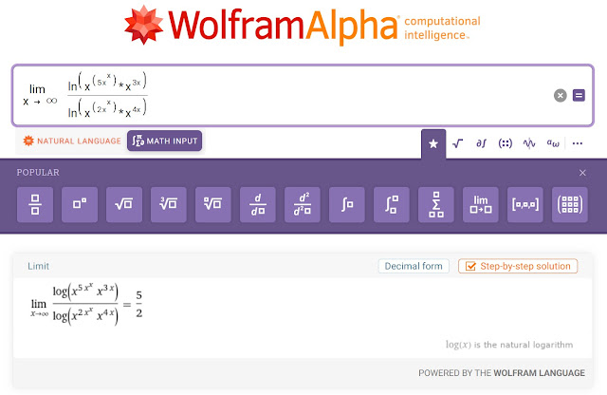Insert a square root template
This screenshot has height=395, width=607.
click(x=124, y=204)
